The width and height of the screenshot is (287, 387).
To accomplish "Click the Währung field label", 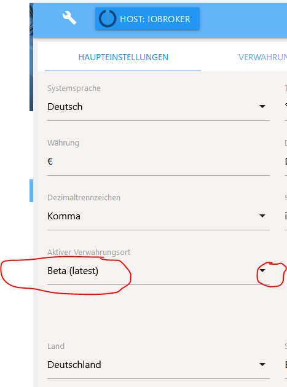I will (x=63, y=143).
